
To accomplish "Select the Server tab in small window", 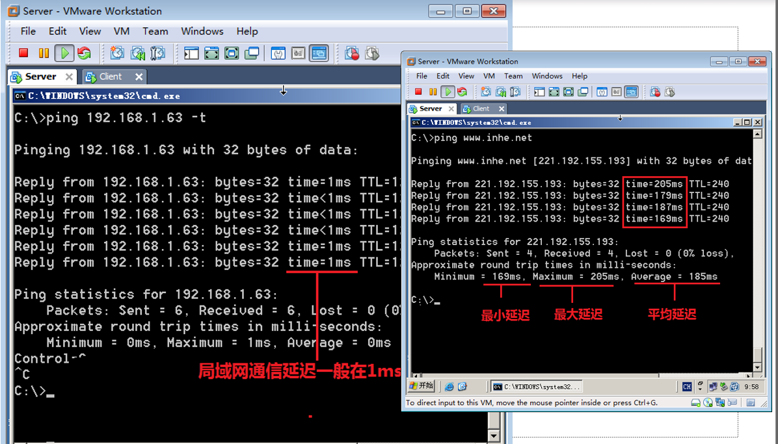I will coord(430,109).
